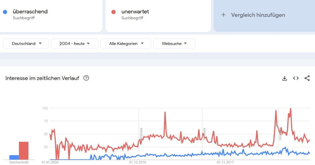Click the embed code icon
315x165 pixels.
296,78
